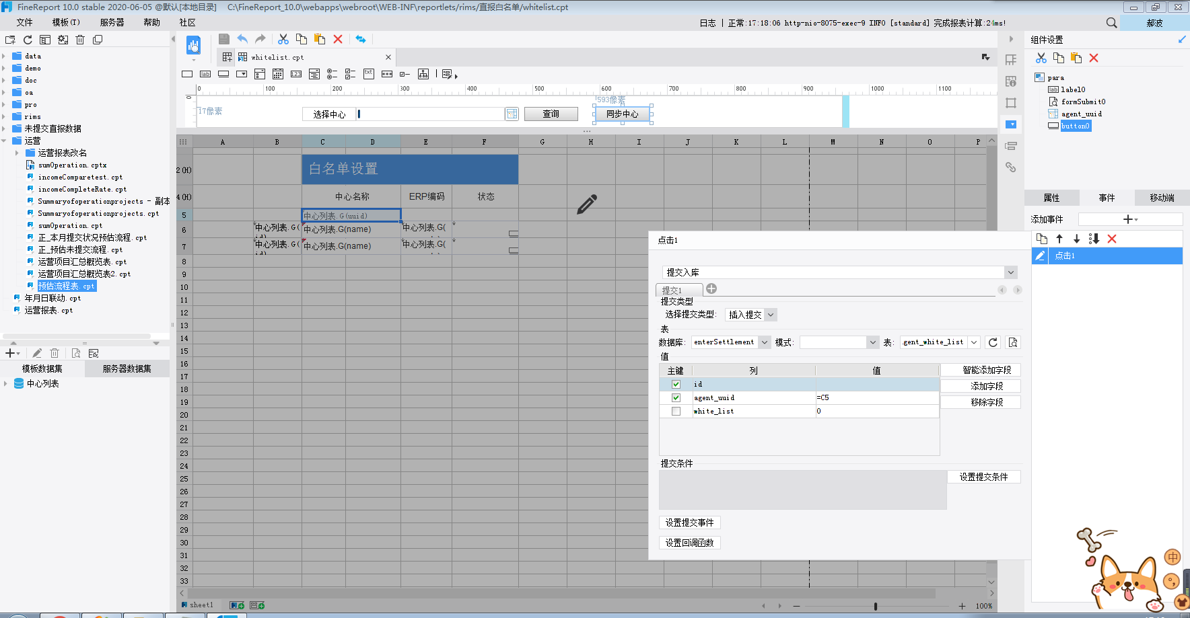Click the add submit plus circle icon
The width and height of the screenshot is (1190, 618).
pos(711,288)
